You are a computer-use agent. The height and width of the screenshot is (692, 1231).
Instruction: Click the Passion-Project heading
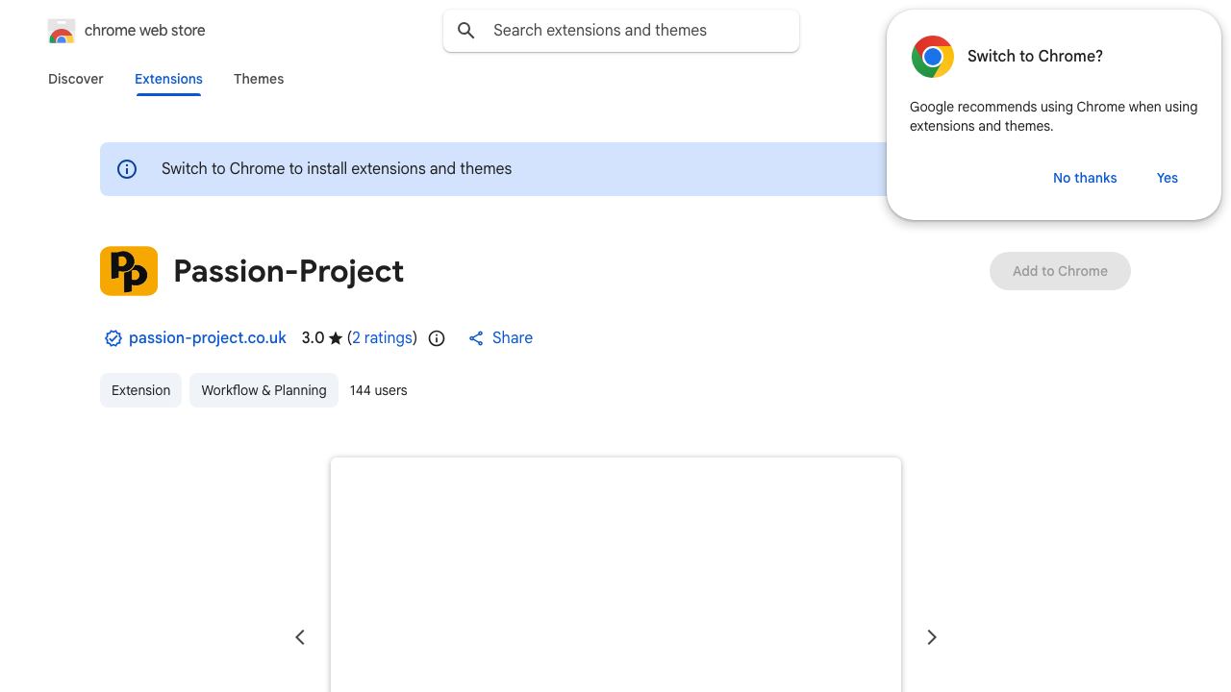pyautogui.click(x=289, y=271)
